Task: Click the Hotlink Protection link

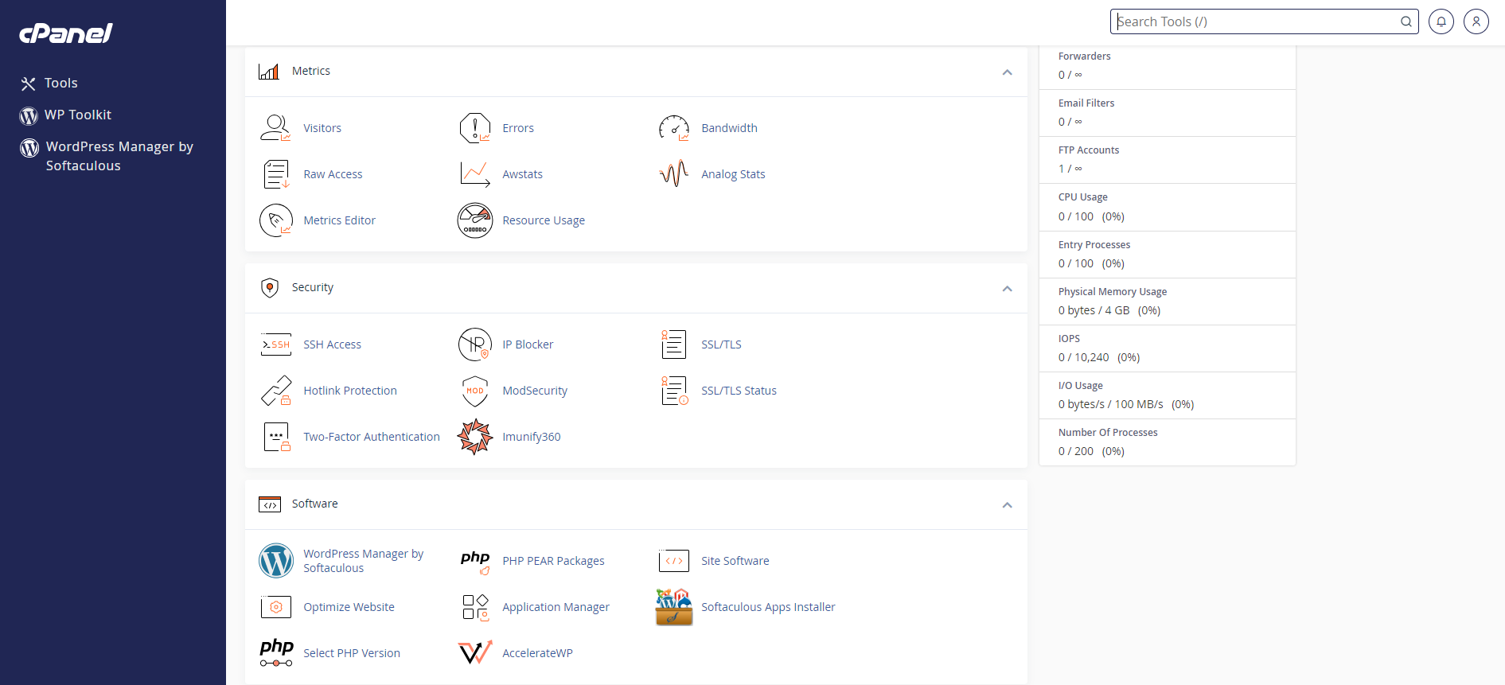Action: (x=350, y=391)
